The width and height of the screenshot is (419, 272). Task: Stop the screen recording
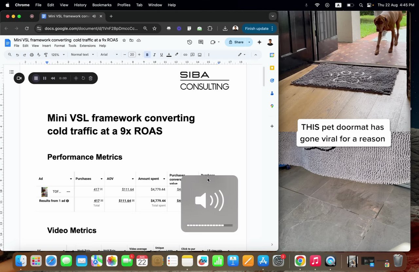[36, 78]
